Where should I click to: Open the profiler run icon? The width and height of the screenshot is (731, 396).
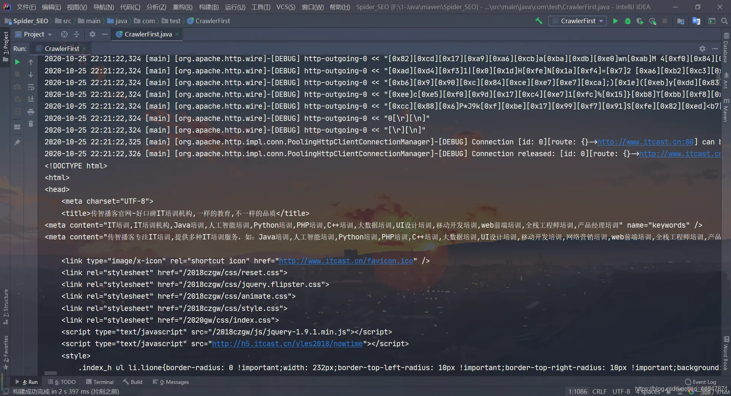(653, 21)
